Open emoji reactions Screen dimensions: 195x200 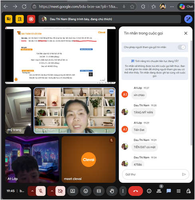point(86,191)
